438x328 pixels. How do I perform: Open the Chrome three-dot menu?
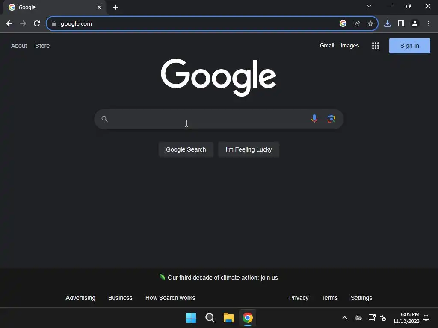[x=429, y=24]
